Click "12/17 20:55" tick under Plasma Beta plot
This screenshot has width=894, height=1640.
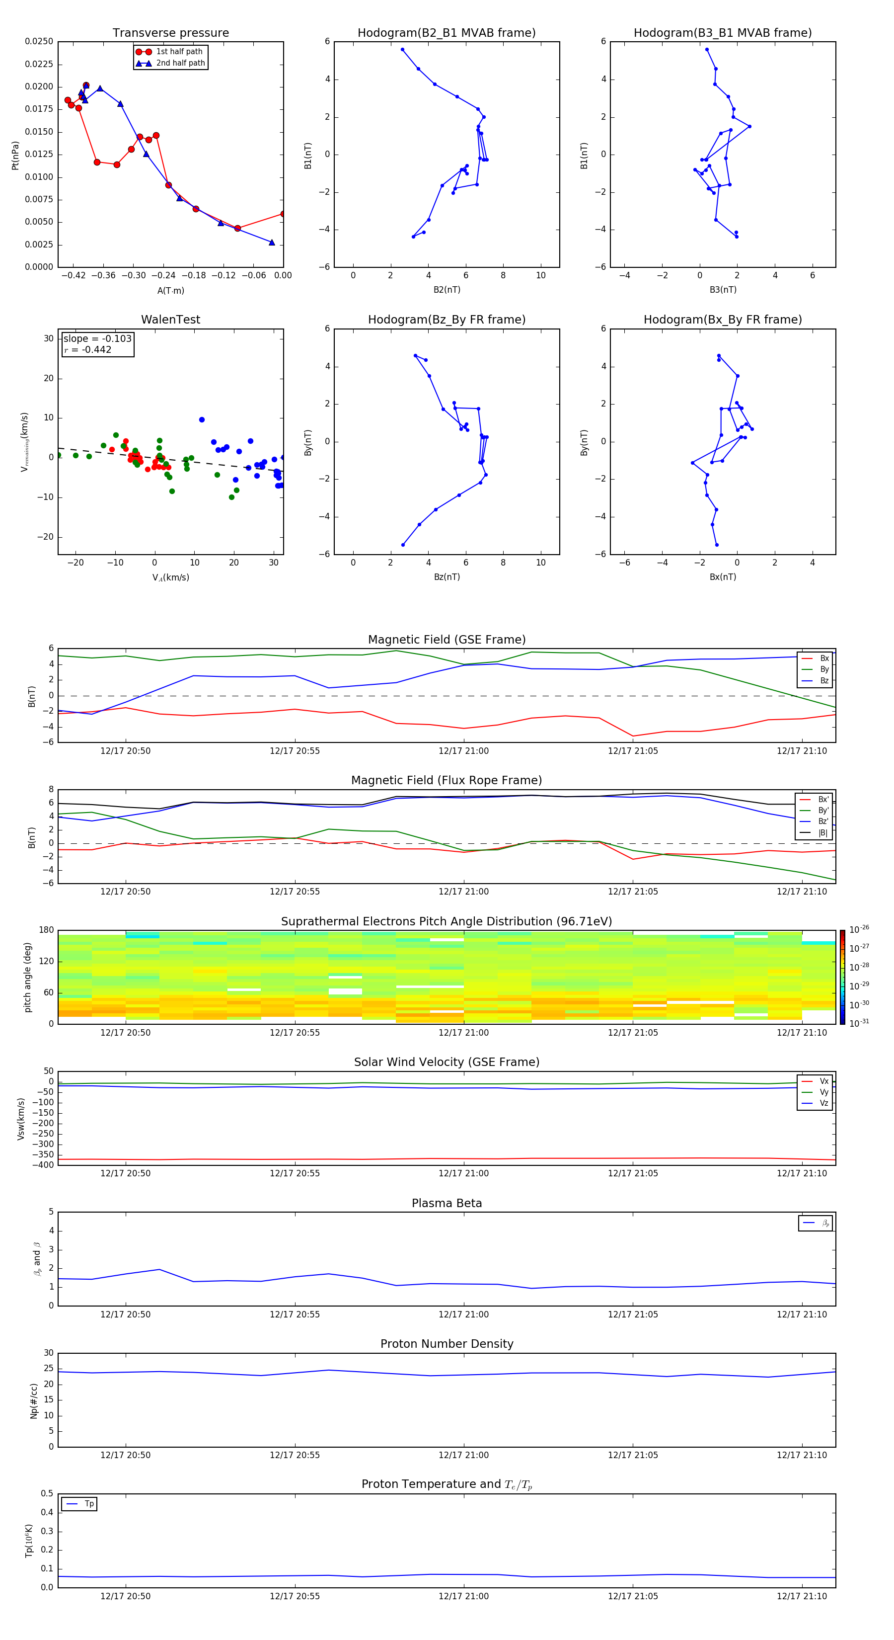point(295,1314)
